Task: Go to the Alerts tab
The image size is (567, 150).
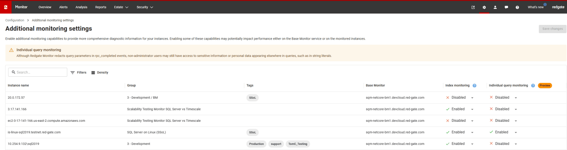Action: coord(63,7)
